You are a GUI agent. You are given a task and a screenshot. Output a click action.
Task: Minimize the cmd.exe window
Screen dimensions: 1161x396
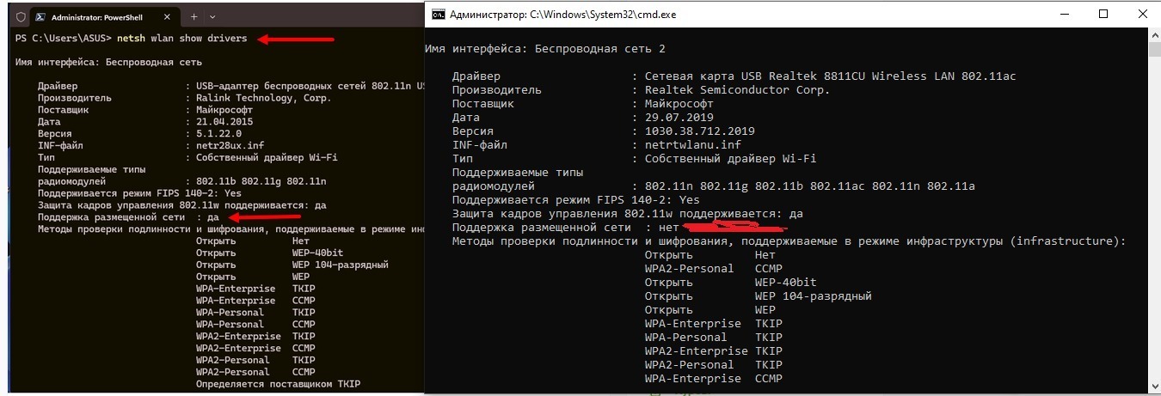1064,13
